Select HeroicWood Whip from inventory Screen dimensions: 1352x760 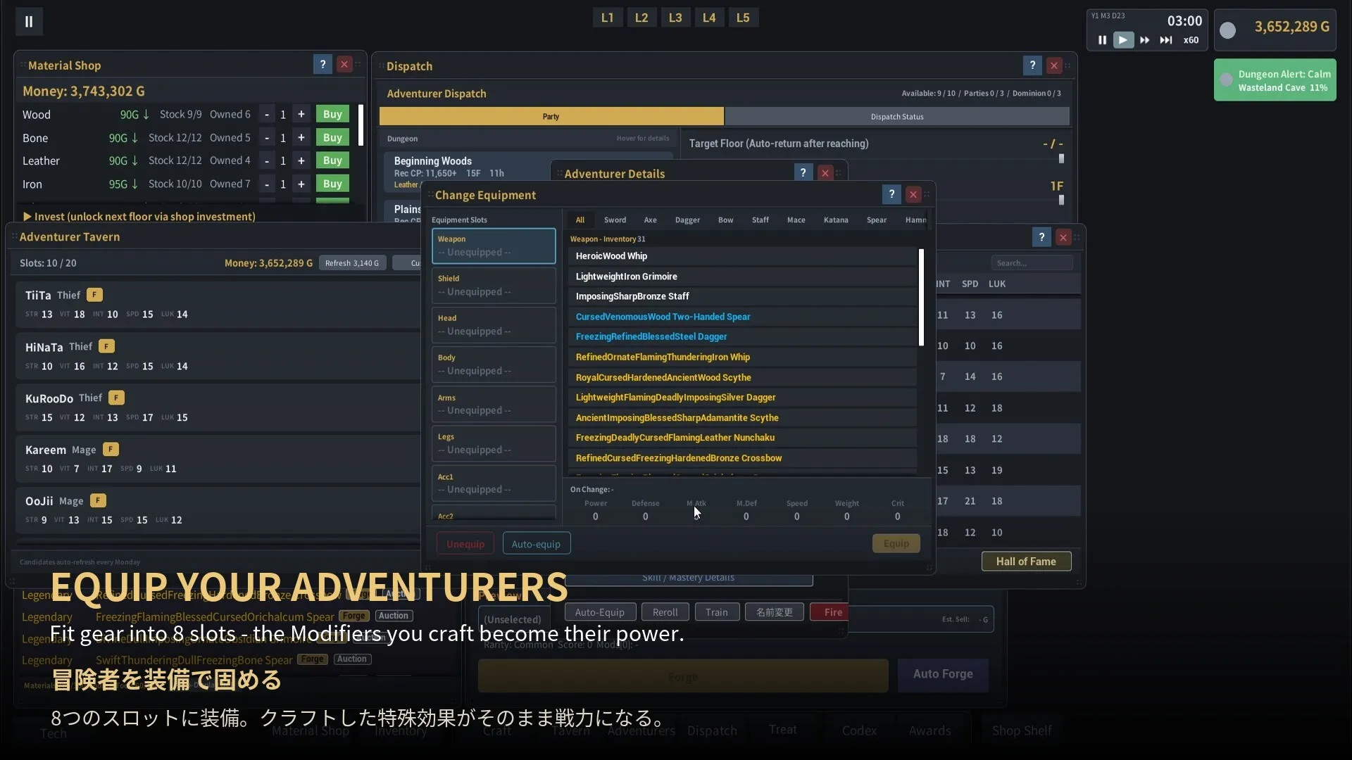(x=742, y=256)
